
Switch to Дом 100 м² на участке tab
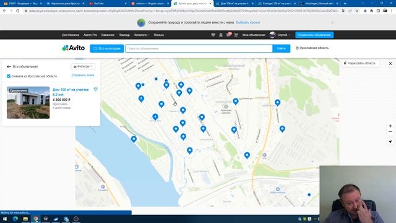pos(235,4)
